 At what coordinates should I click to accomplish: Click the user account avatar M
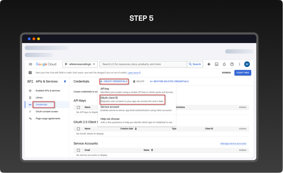[247, 64]
